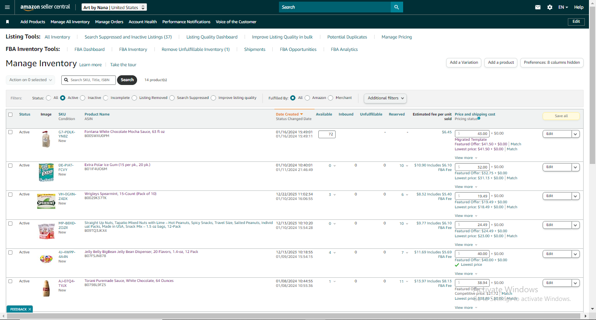Open Add Products in navigation bar
The image size is (596, 320).
(33, 22)
